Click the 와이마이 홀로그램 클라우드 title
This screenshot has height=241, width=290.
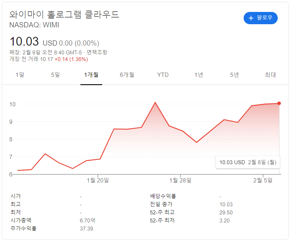pyautogui.click(x=64, y=15)
